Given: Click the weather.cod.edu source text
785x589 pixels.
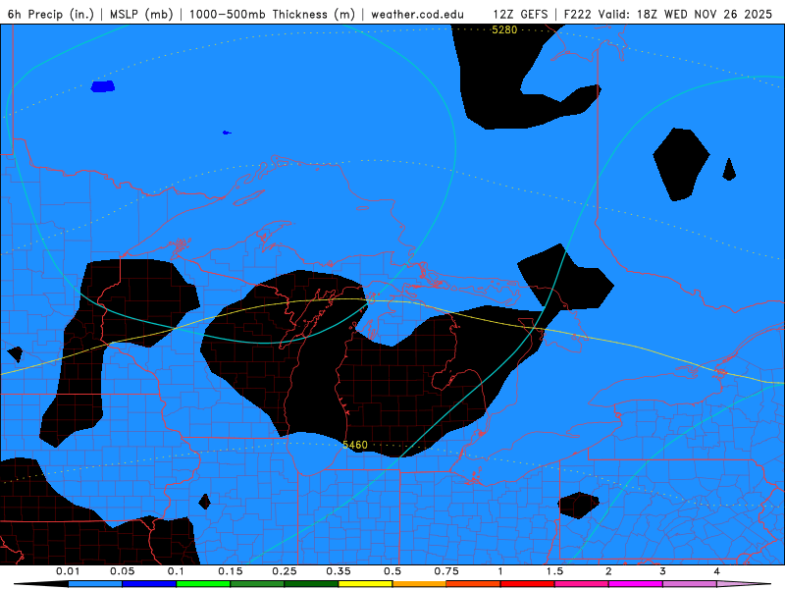Looking at the screenshot, I should click(x=417, y=14).
